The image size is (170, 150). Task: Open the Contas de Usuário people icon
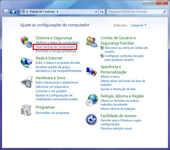pos(92,42)
